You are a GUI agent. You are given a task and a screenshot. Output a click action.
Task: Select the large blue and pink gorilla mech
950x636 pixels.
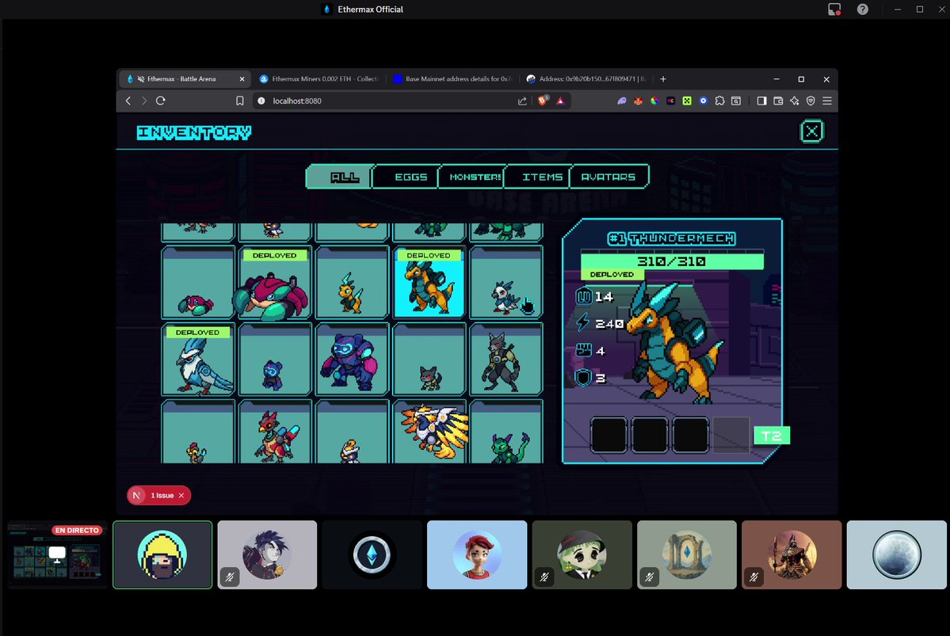352,360
